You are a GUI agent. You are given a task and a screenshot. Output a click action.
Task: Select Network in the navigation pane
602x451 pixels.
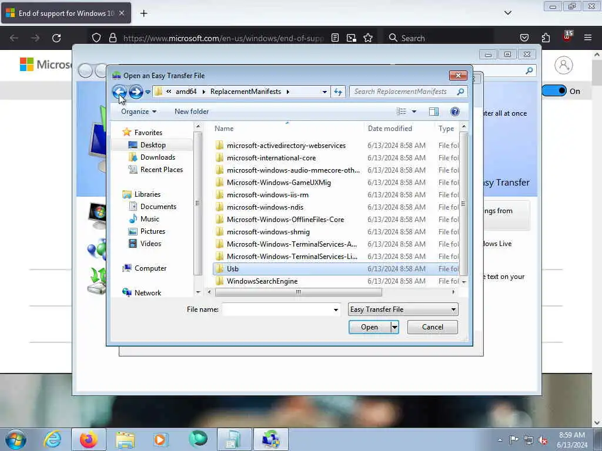148,293
